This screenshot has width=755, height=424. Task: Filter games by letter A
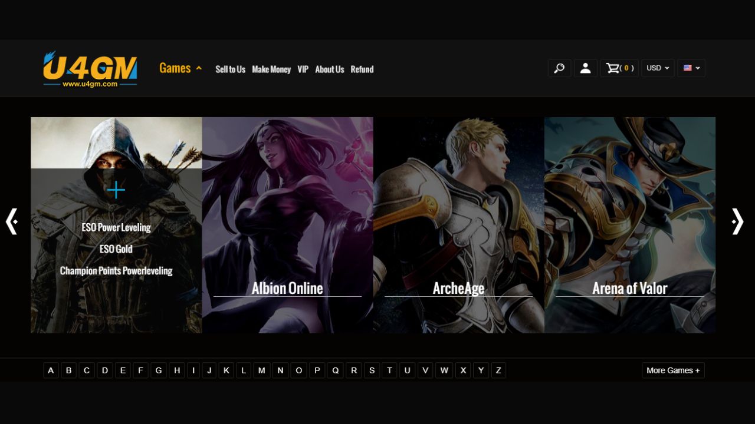(x=51, y=370)
